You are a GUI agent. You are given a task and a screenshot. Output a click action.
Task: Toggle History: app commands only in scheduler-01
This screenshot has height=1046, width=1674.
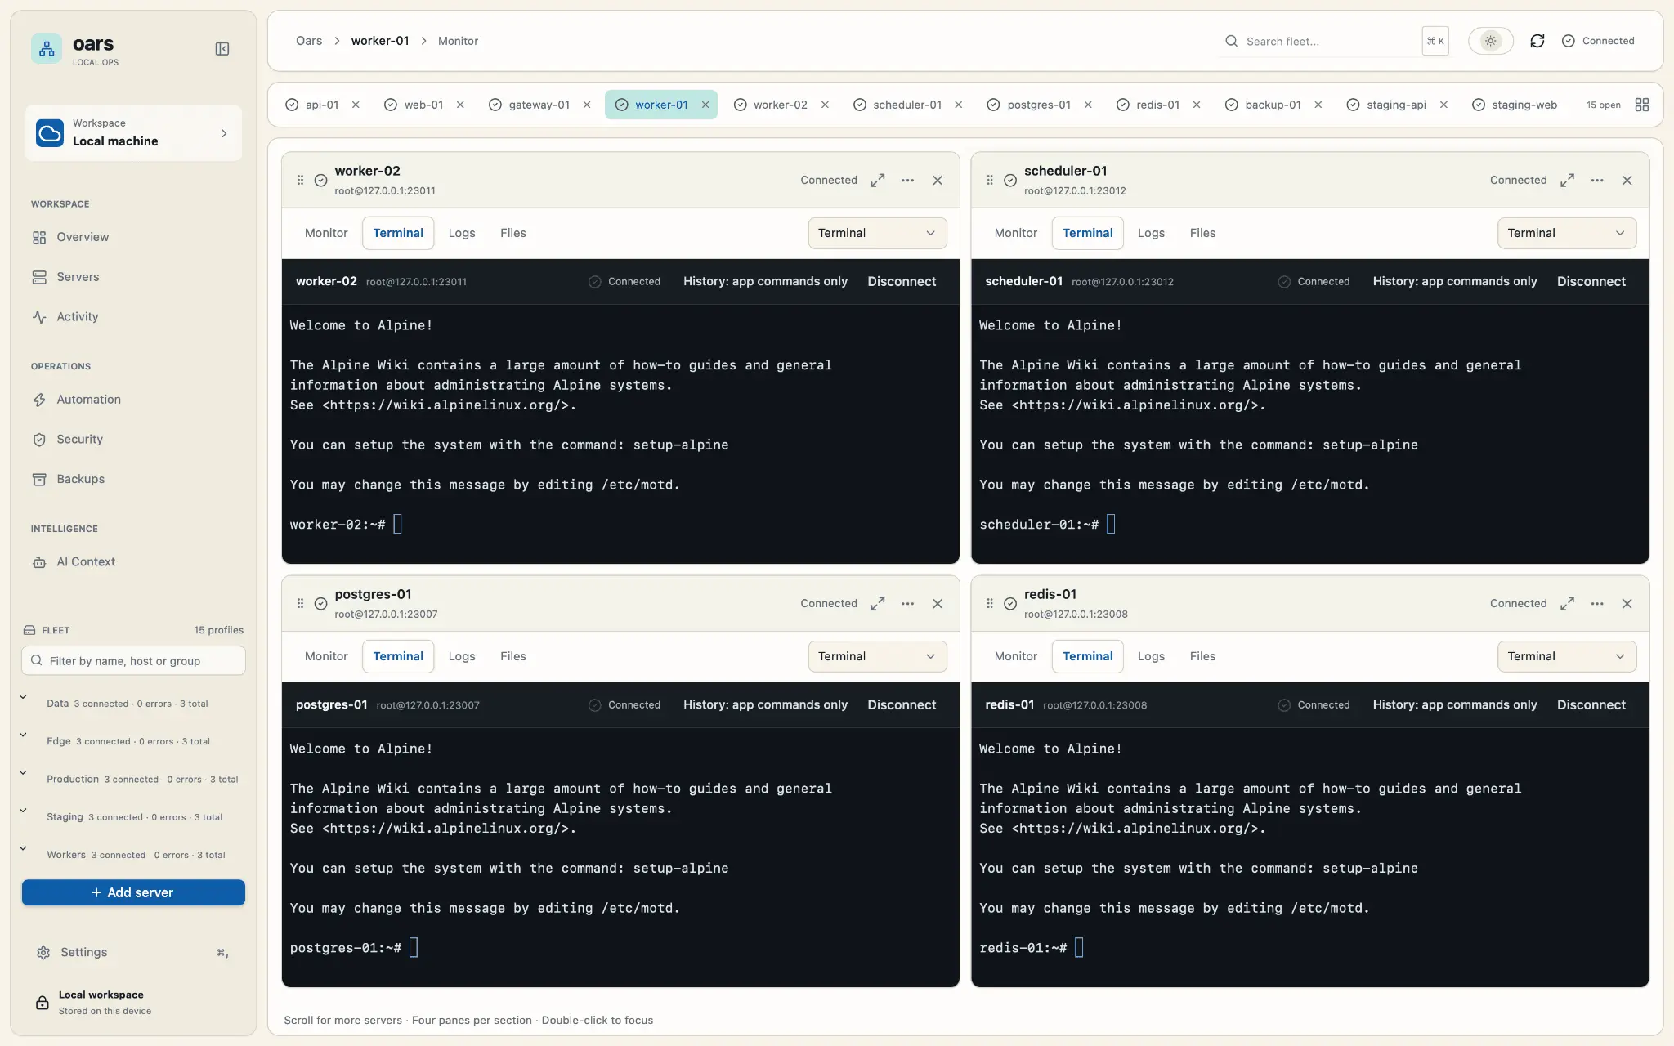click(x=1455, y=281)
